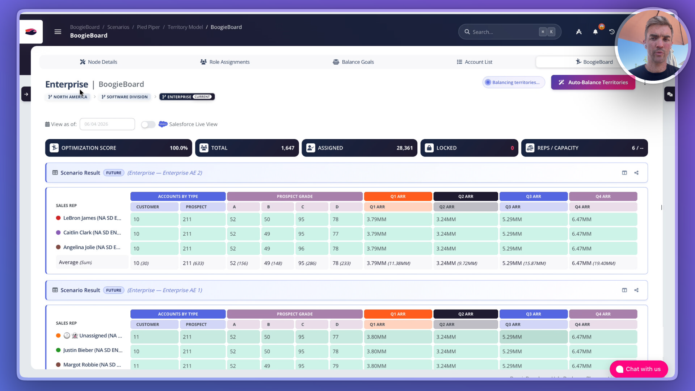Click the View as of date field
This screenshot has height=391, width=695.
[107, 124]
